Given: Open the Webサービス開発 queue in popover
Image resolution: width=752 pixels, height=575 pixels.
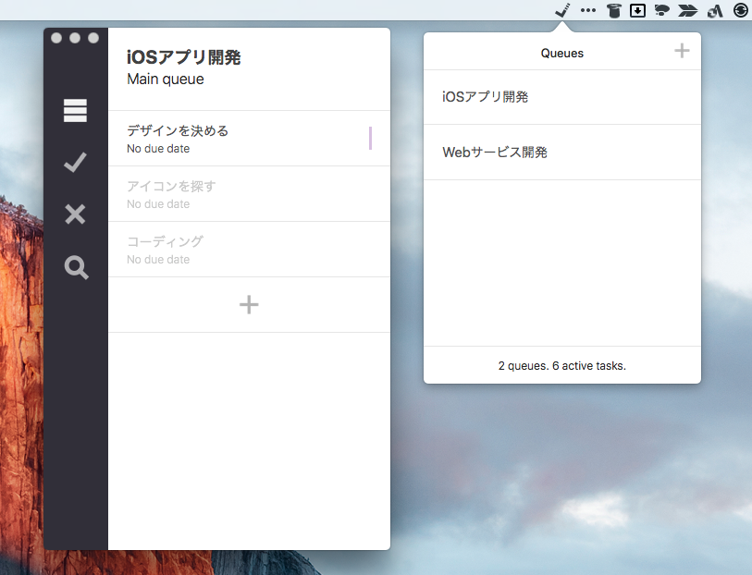Looking at the screenshot, I should pos(562,153).
